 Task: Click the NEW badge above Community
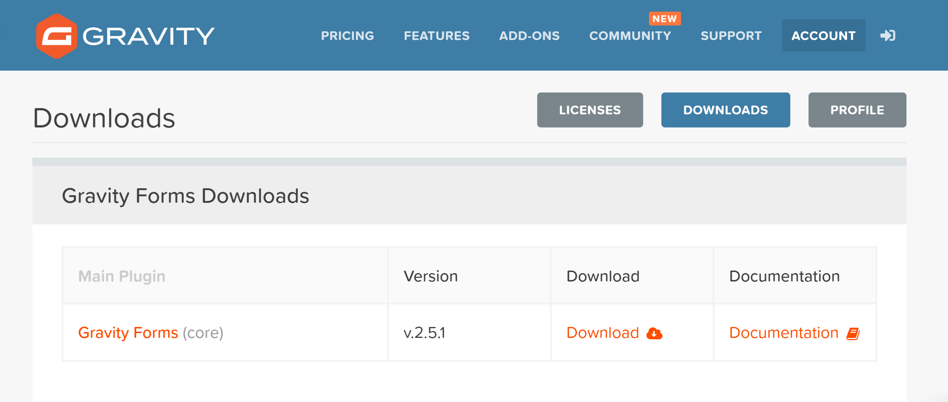coord(665,19)
